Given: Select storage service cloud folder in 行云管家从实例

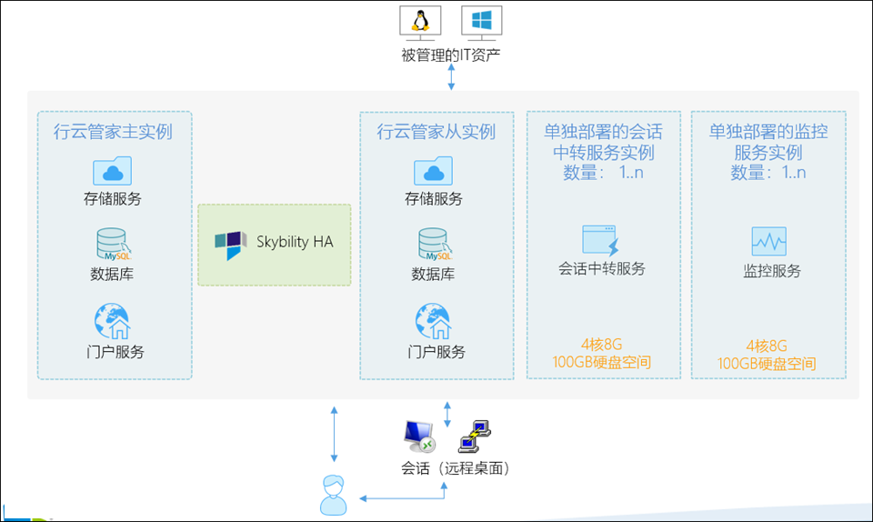Looking at the screenshot, I should tap(433, 171).
